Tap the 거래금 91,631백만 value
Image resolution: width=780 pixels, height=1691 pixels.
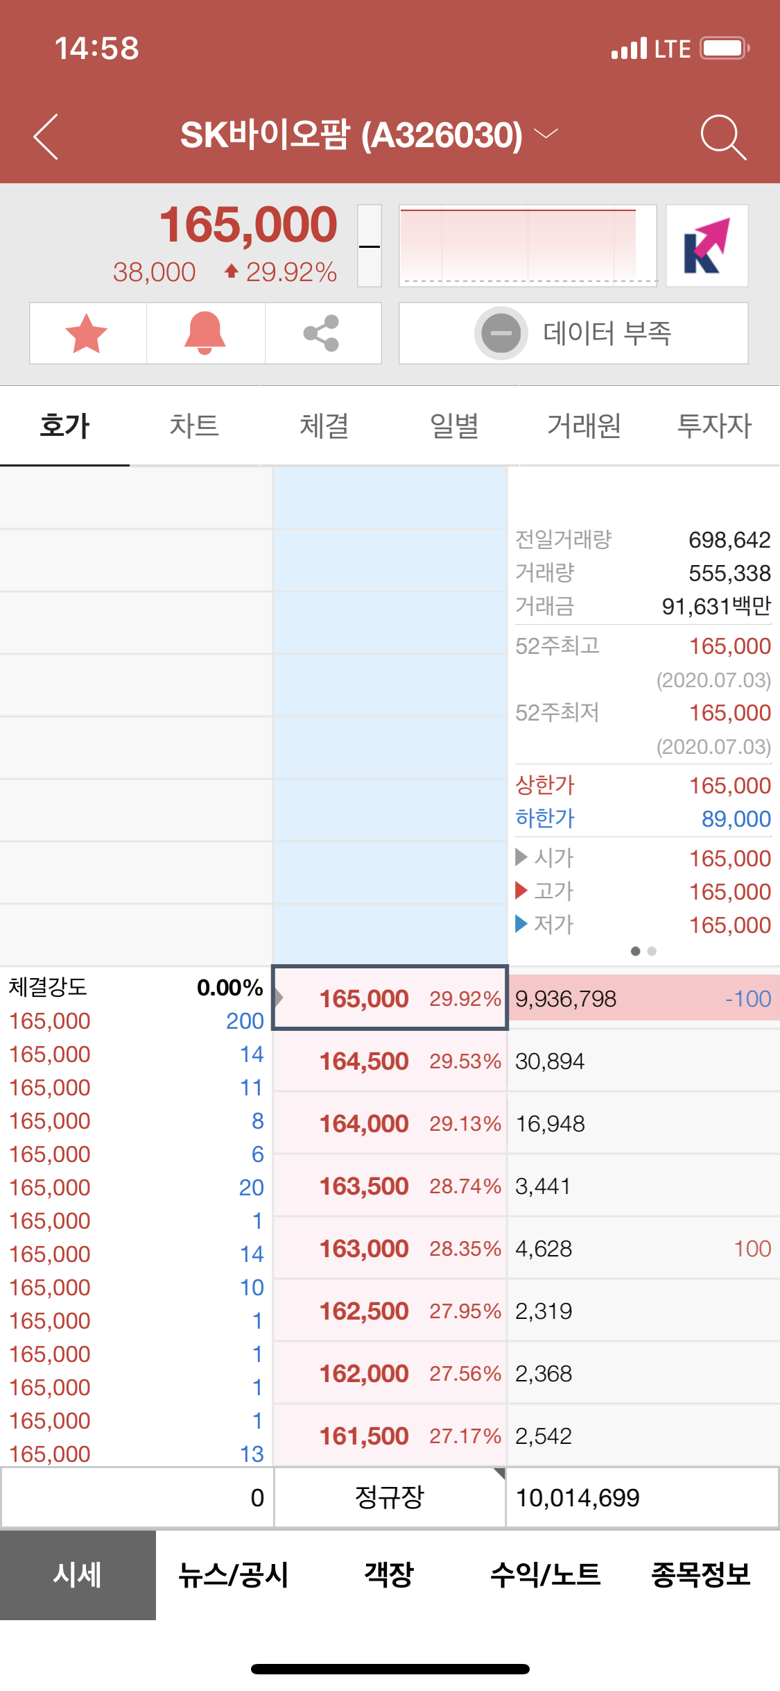(717, 606)
